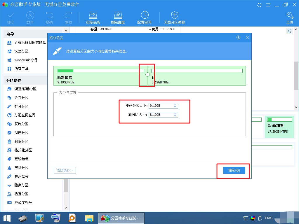Open the 无损分区教程 shield icon

coord(175,17)
